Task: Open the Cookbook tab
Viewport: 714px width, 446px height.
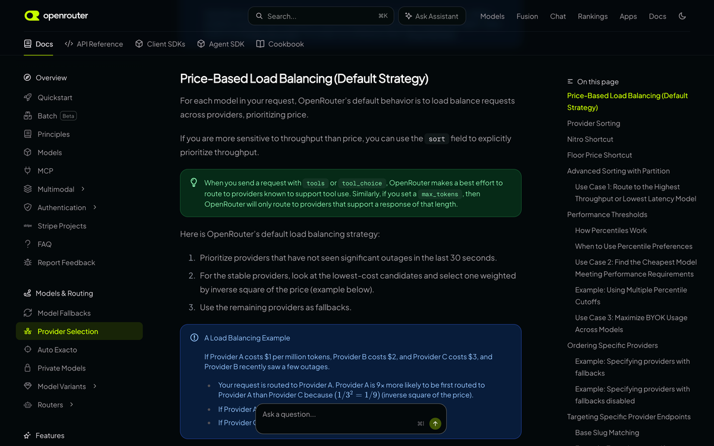Action: tap(280, 44)
